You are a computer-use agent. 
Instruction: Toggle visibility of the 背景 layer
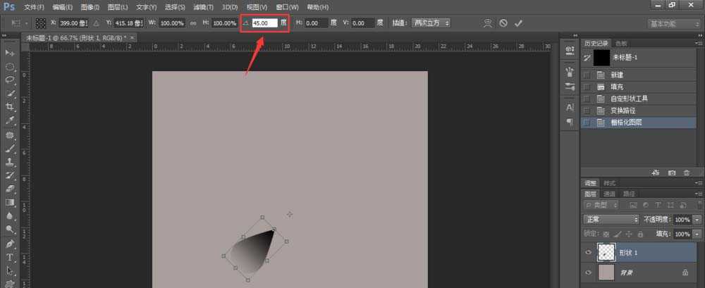click(x=589, y=272)
